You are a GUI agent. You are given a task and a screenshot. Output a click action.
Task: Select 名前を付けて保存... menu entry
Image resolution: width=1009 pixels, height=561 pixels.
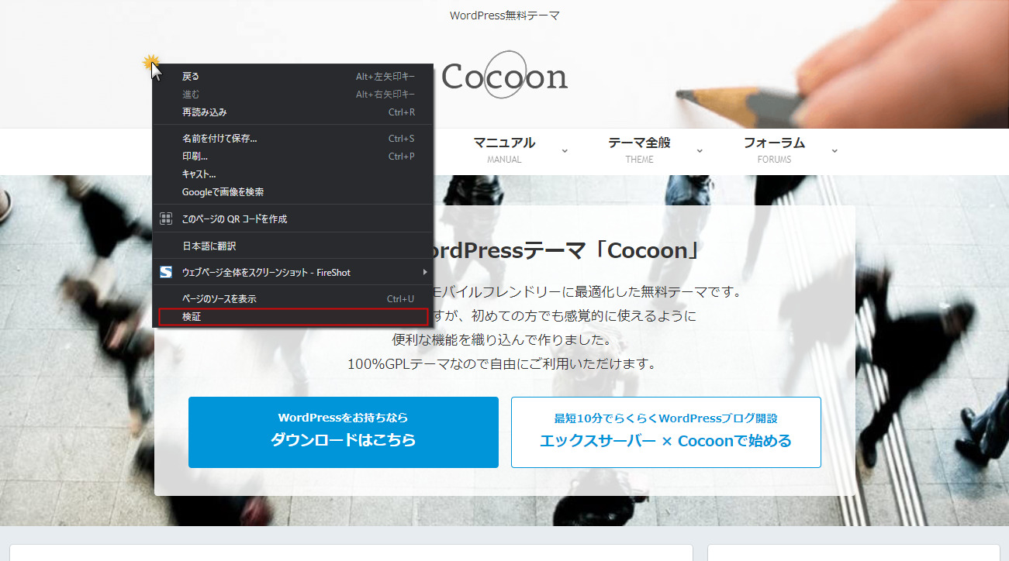click(292, 138)
